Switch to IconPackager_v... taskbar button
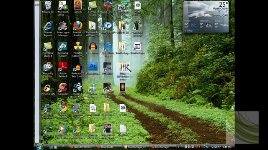This screenshot has height=150, width=268. click(136, 147)
